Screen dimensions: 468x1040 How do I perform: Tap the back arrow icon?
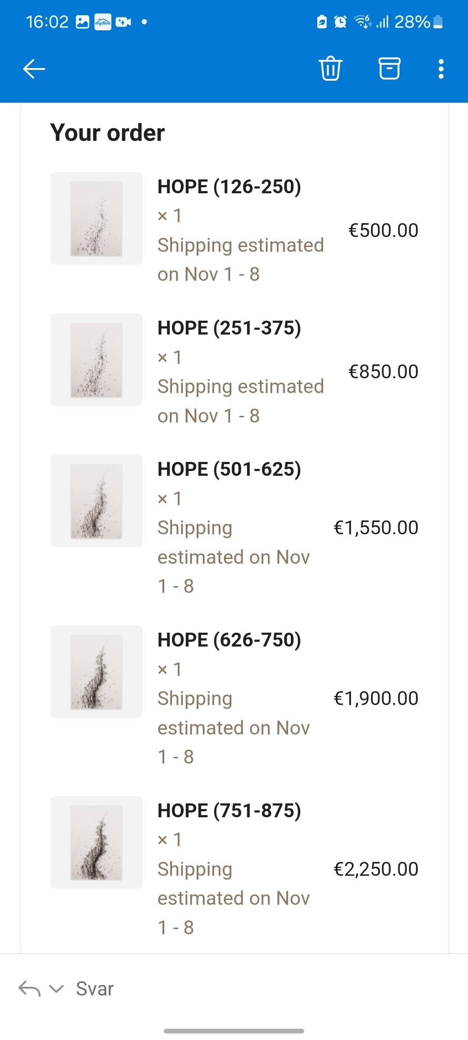coord(34,69)
